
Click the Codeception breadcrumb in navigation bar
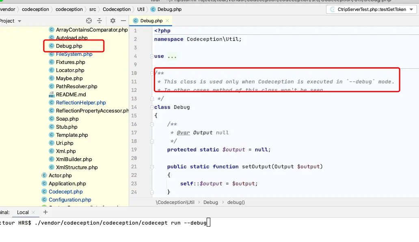[x=117, y=9]
